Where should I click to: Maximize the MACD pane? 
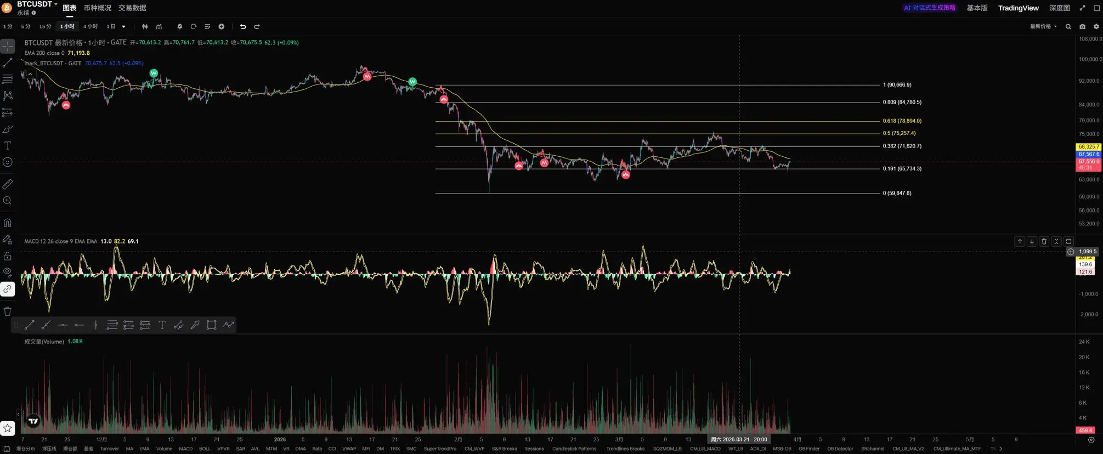tap(1068, 241)
